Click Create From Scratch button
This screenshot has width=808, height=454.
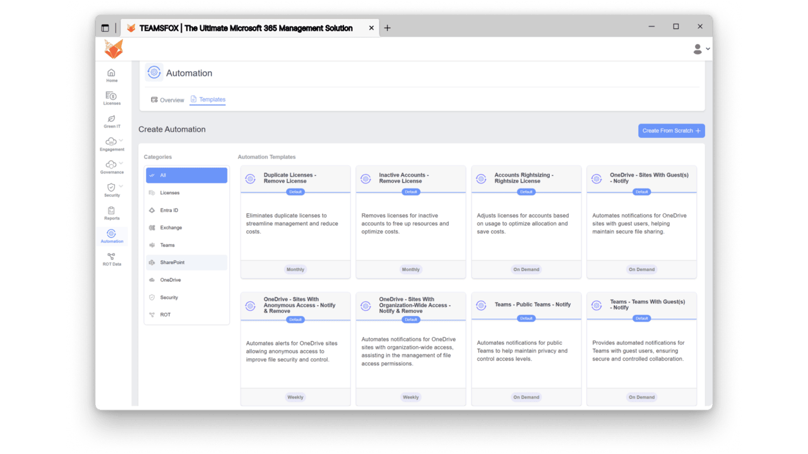(671, 131)
